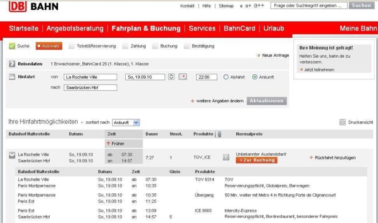Open the Urlaub menu
Screen dimensions: 378x223
click(273, 29)
